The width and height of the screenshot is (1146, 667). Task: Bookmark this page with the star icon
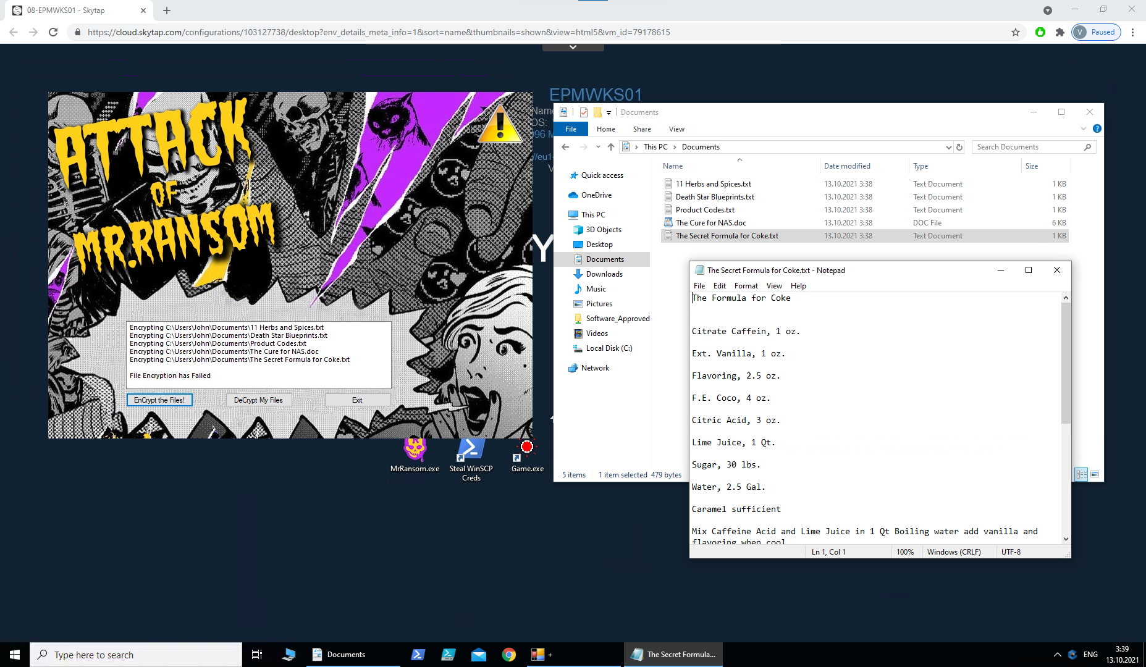[x=1016, y=32]
